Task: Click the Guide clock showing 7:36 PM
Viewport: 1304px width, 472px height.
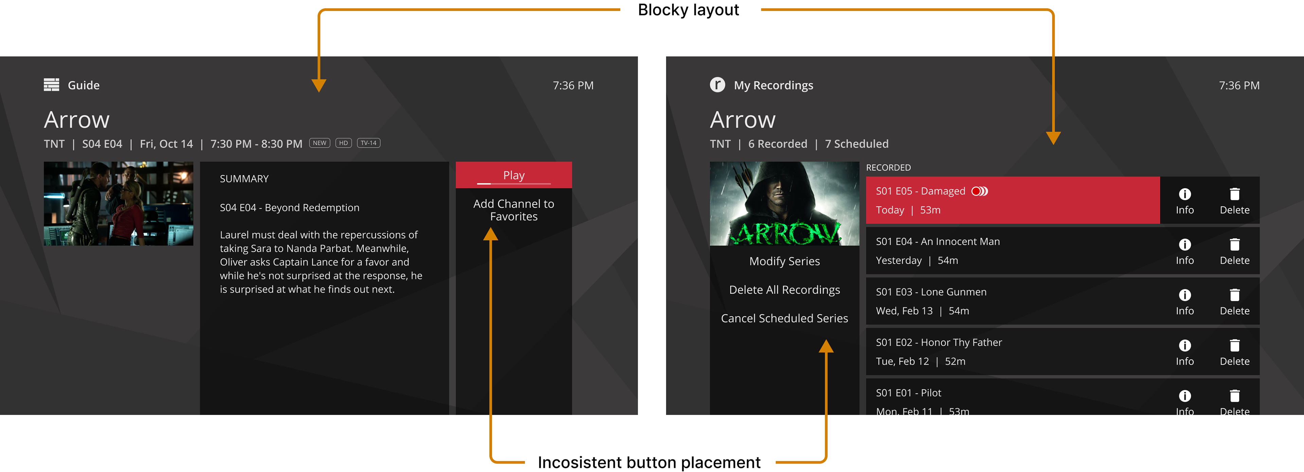Action: [x=573, y=86]
